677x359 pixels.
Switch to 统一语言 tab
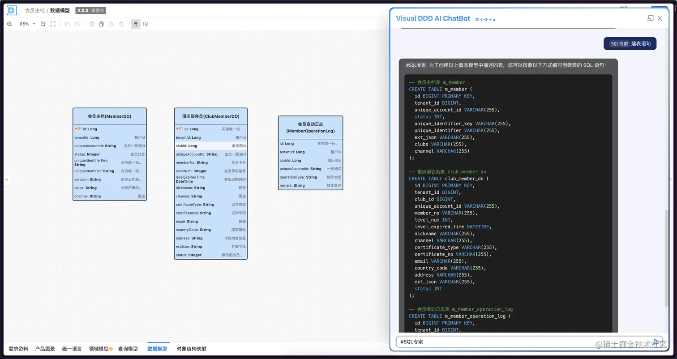click(72, 349)
